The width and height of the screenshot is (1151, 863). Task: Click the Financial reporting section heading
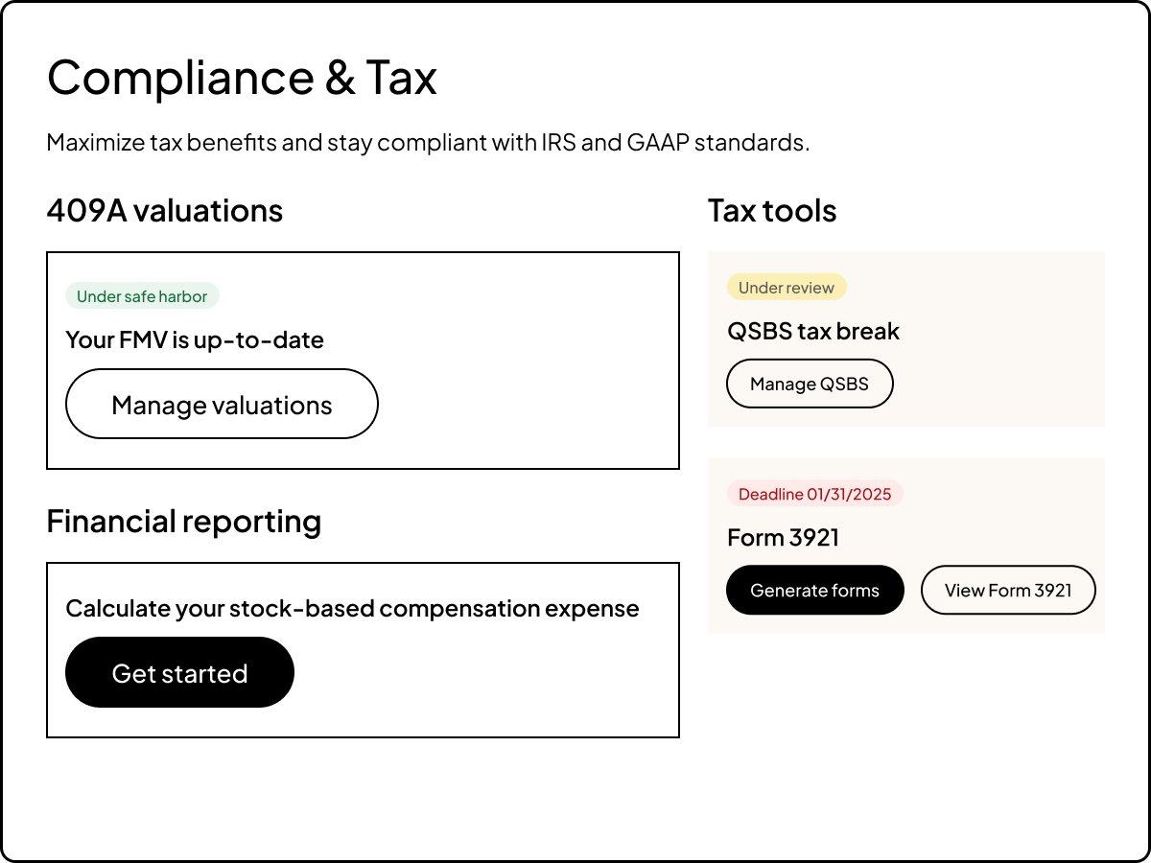(184, 522)
